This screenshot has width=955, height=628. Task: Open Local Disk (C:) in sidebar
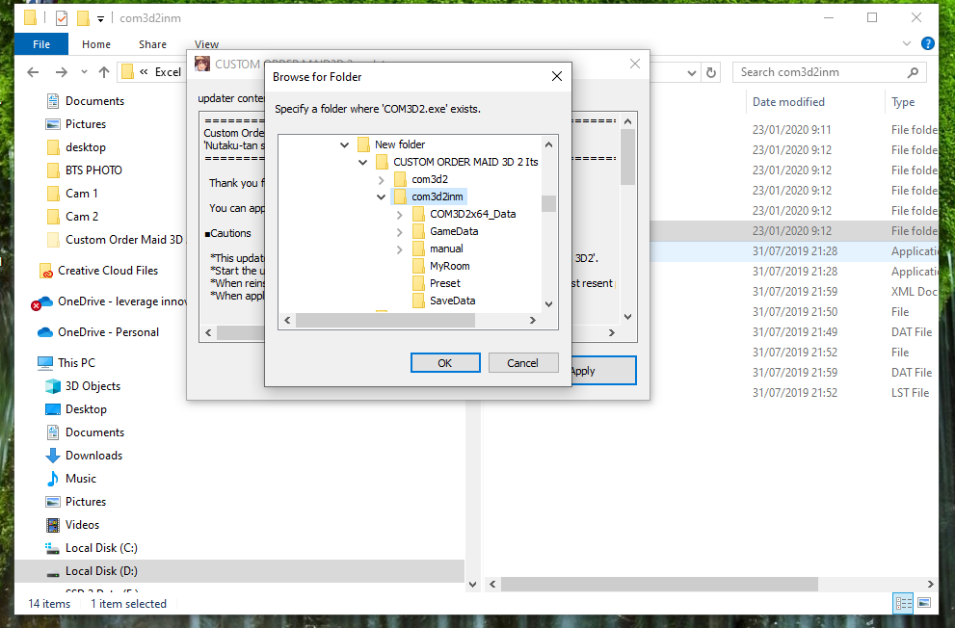pyautogui.click(x=101, y=548)
